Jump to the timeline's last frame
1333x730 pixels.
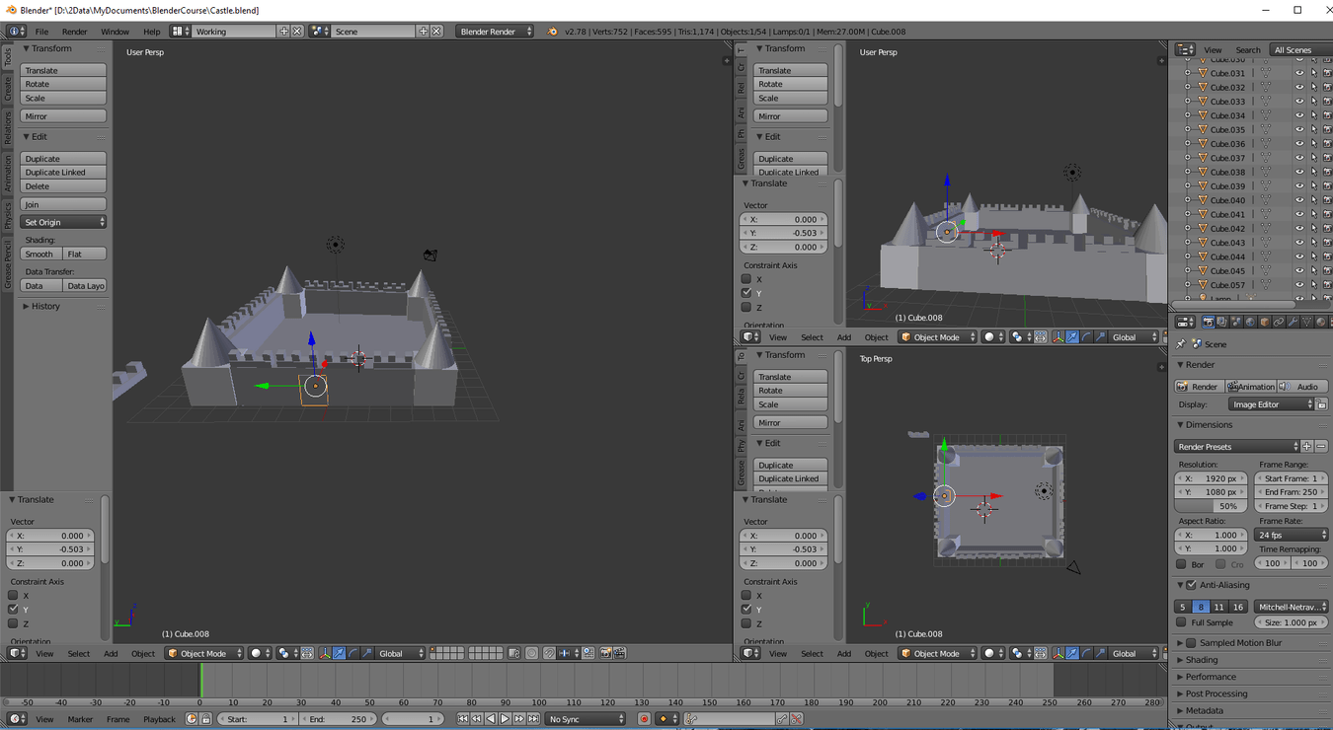tap(533, 719)
